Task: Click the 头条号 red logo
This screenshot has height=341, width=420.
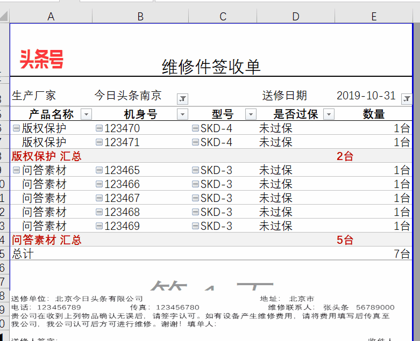Action: coord(42,59)
